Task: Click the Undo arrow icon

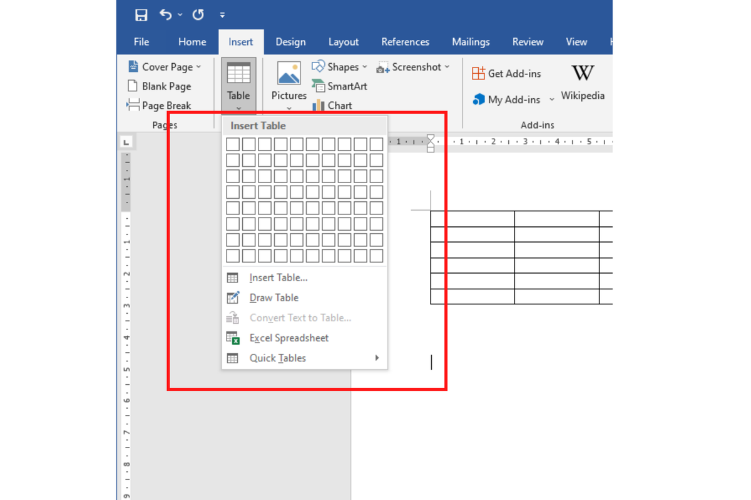Action: coord(166,15)
